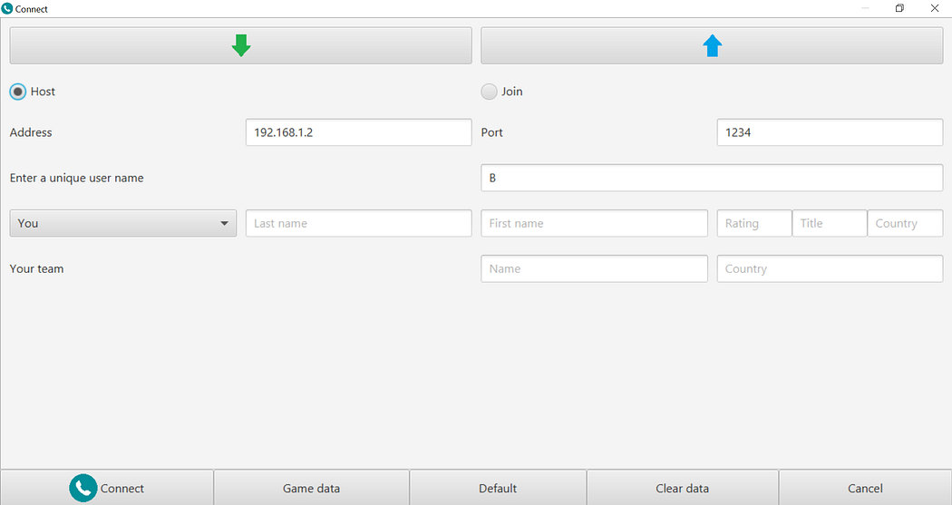Click the player Country field beside Title
Image resolution: width=952 pixels, height=505 pixels.
905,223
